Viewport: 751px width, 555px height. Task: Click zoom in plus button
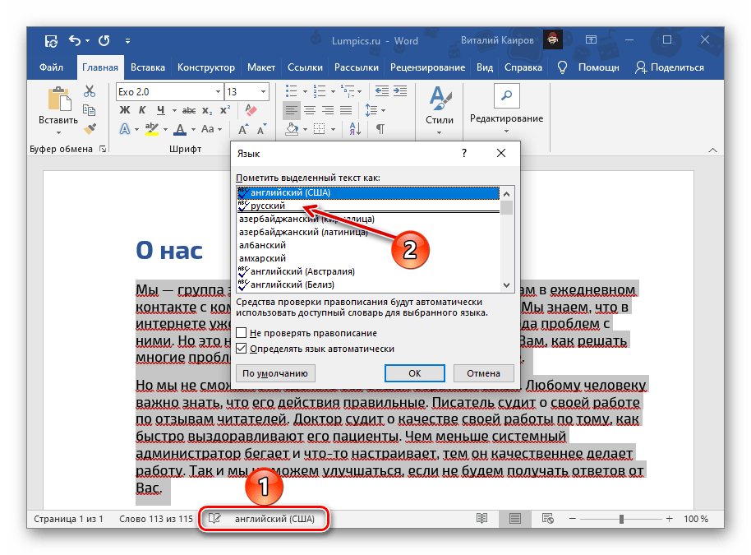[x=669, y=519]
